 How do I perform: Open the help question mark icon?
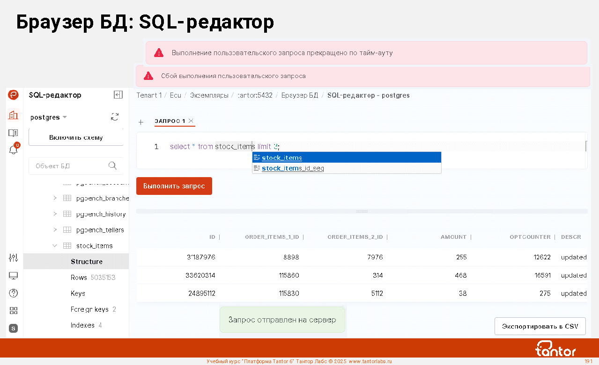tap(14, 293)
